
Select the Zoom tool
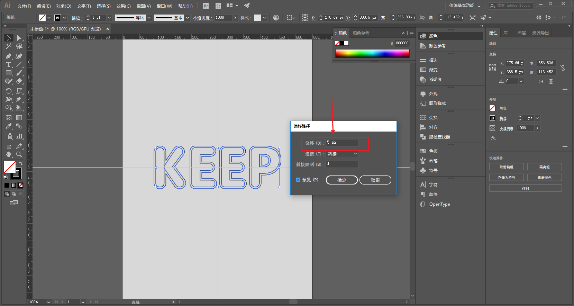(x=19, y=154)
